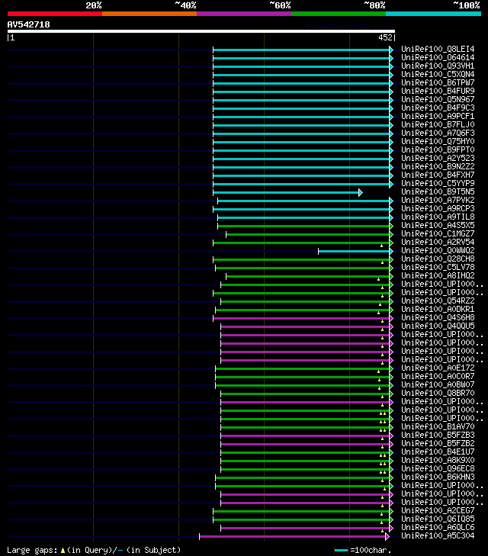The height and width of the screenshot is (556, 488).
Task: Select label UniRef100_B9T5N5
Action: [438, 192]
